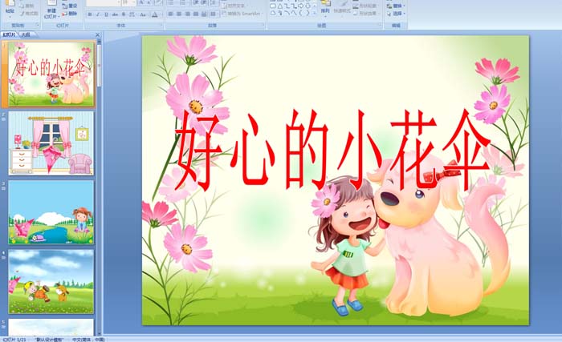Delete the current slide
Screen dimensions: 562x342
click(70, 14)
